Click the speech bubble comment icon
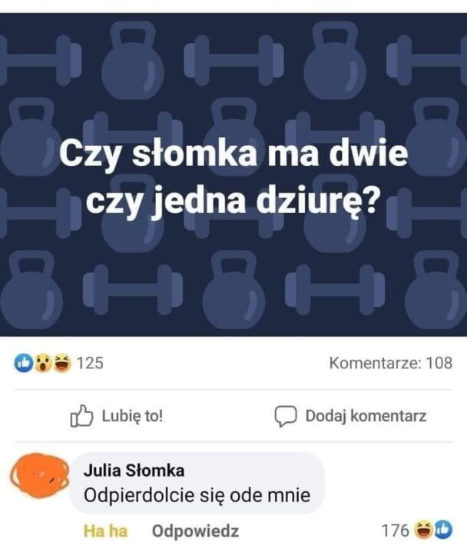Image resolution: width=467 pixels, height=549 pixels. click(x=286, y=416)
